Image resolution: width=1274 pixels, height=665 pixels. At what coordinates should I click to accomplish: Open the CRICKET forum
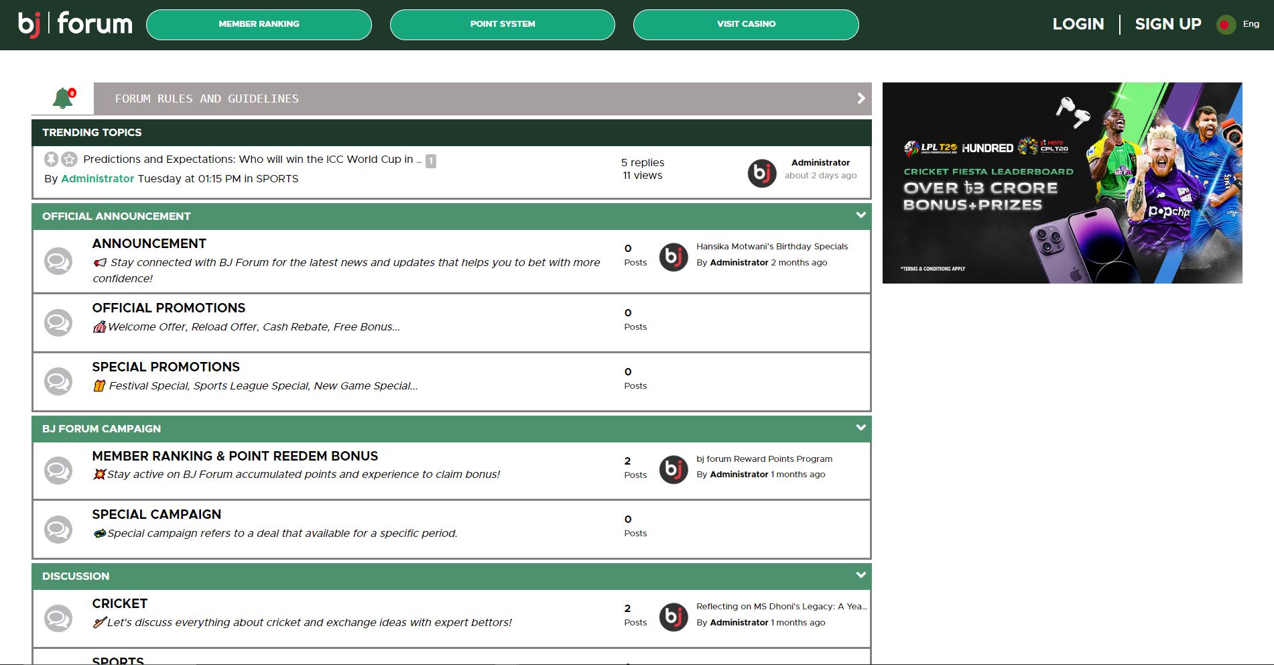coord(120,604)
